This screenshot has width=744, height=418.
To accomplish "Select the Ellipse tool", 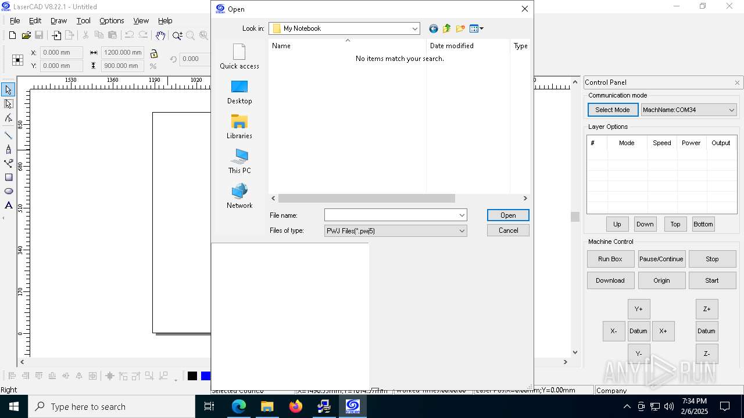I will tap(8, 191).
